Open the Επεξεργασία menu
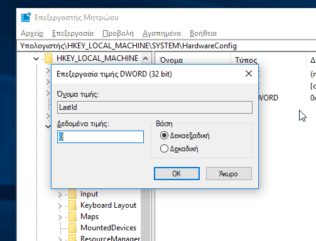 click(73, 33)
